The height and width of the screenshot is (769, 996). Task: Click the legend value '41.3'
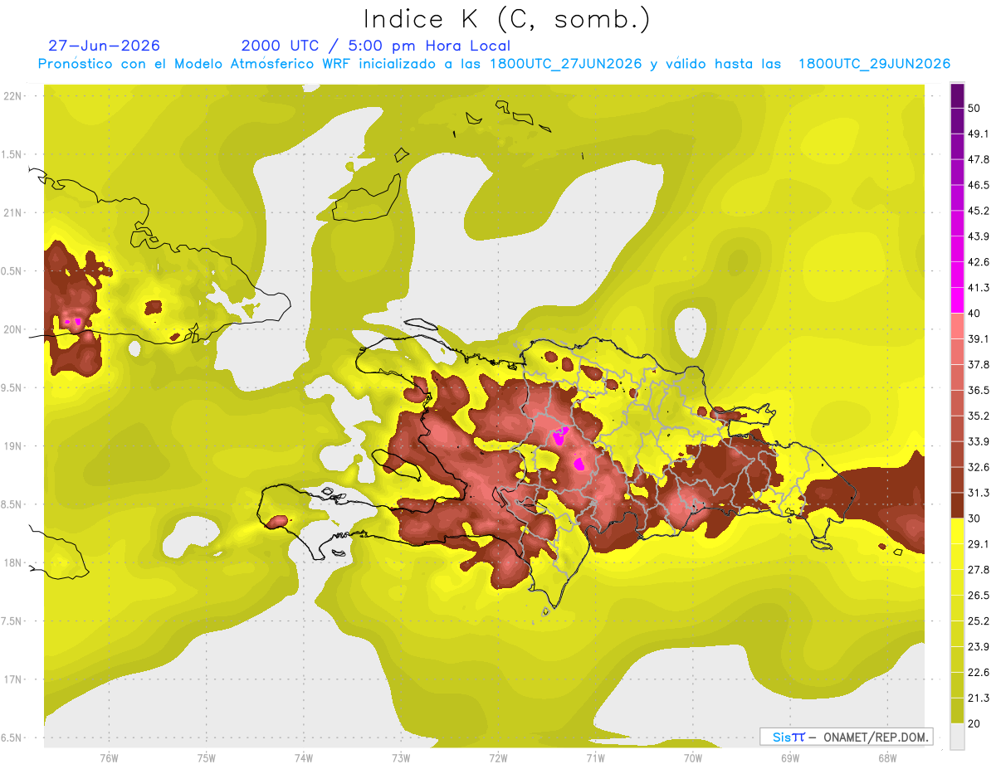(x=978, y=288)
